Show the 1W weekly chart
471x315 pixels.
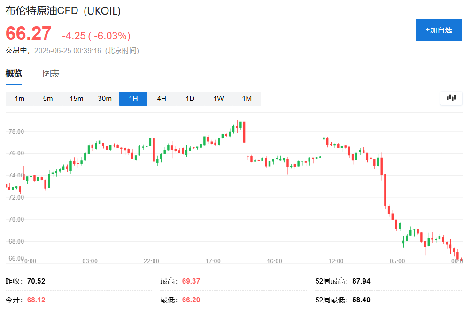click(x=218, y=99)
